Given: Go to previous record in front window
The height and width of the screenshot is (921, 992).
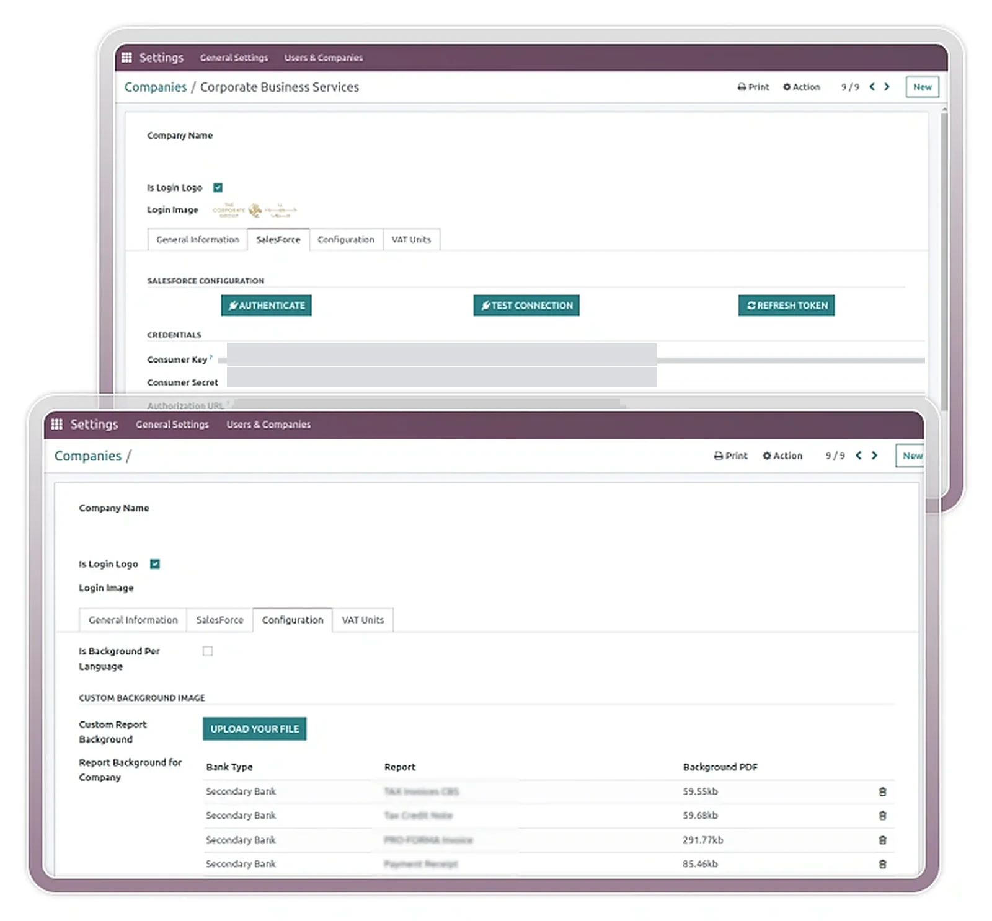Looking at the screenshot, I should (x=859, y=456).
